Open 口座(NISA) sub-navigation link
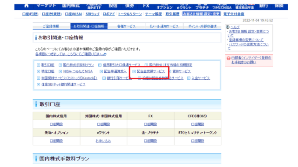This screenshot has height=167, width=298. pyautogui.click(x=74, y=14)
